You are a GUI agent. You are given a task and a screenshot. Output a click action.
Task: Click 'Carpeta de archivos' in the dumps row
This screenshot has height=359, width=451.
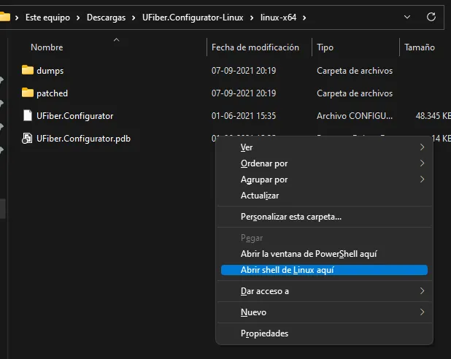point(355,71)
